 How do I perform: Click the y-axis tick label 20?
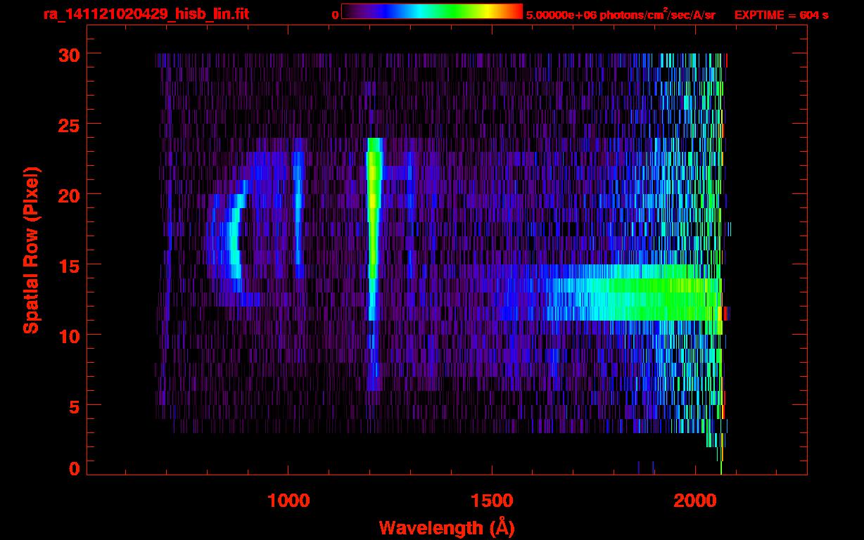(68, 195)
